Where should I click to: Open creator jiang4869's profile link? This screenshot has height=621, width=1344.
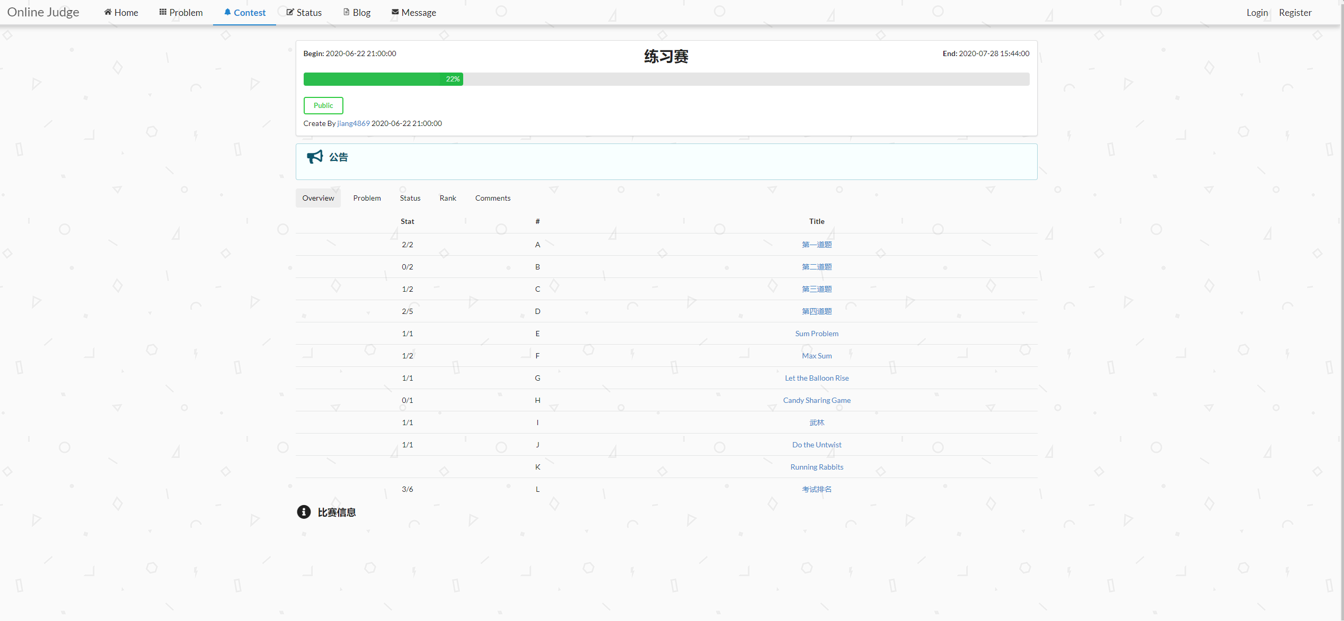coord(353,123)
